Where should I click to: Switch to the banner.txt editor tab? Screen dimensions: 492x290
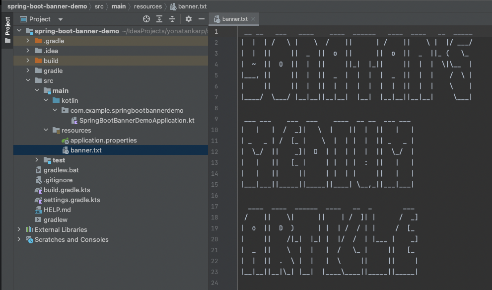234,19
